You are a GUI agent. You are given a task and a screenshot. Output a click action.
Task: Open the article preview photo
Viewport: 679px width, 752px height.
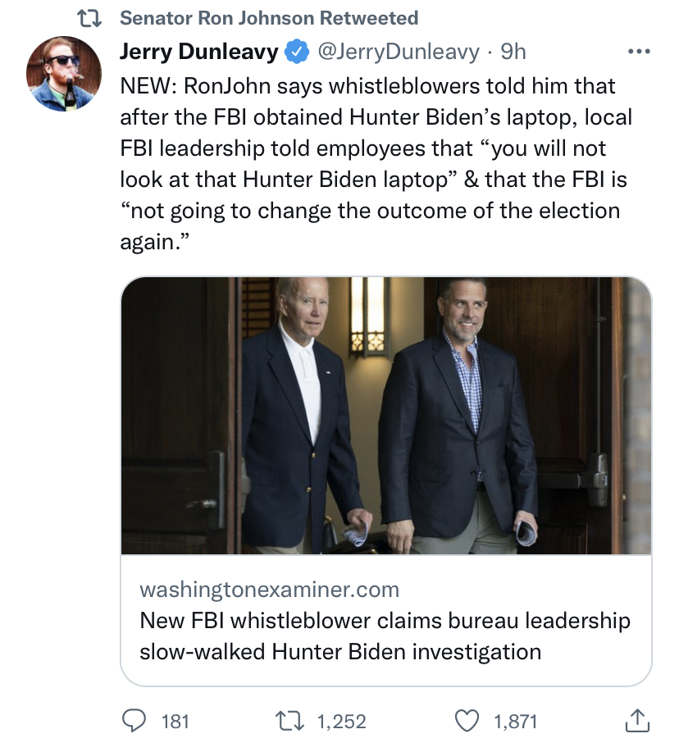[x=386, y=415]
